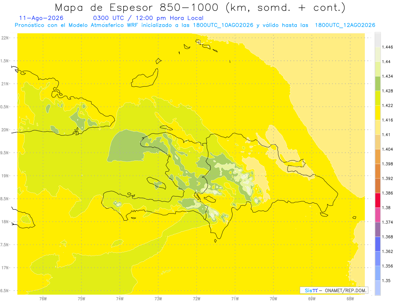Click the legend value '1.362'
The width and height of the screenshot is (393, 303).
(388, 251)
